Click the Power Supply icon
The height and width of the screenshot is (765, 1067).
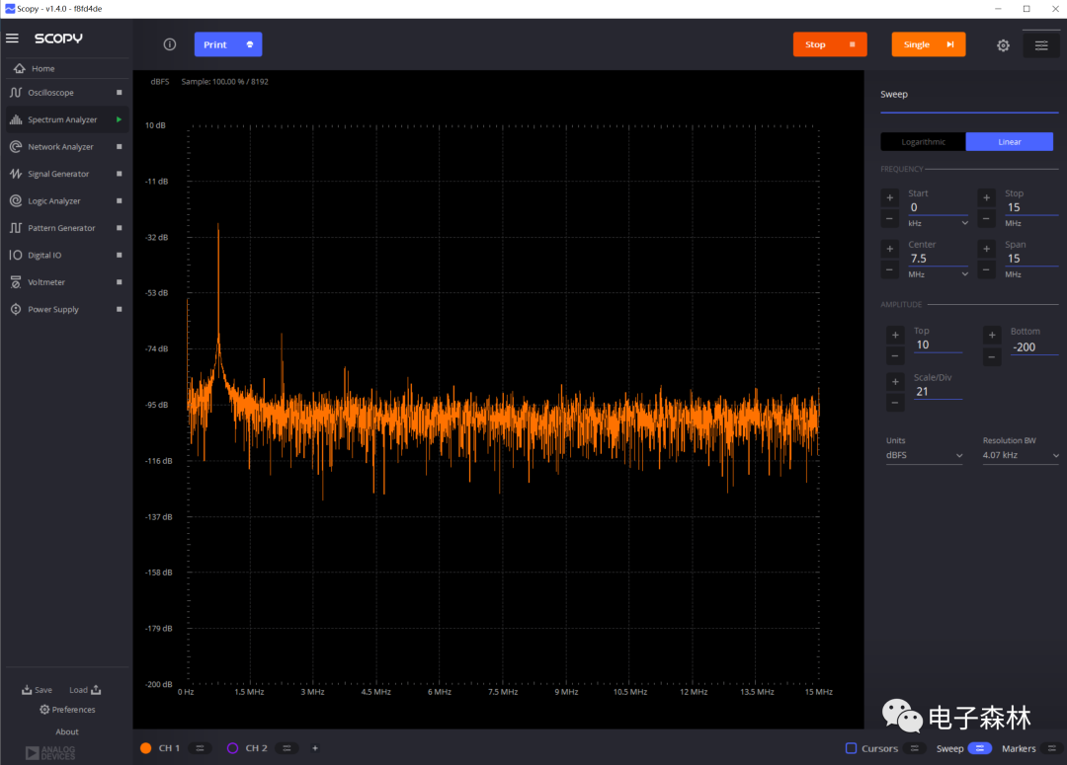pyautogui.click(x=16, y=309)
